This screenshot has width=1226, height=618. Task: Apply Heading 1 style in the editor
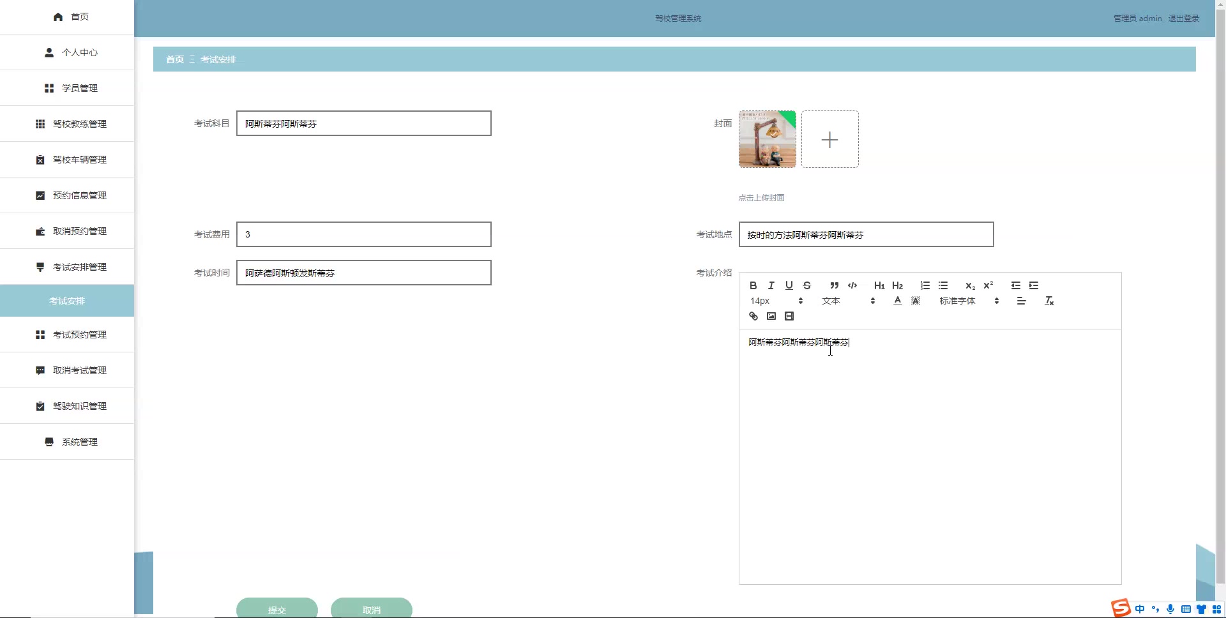tap(879, 285)
